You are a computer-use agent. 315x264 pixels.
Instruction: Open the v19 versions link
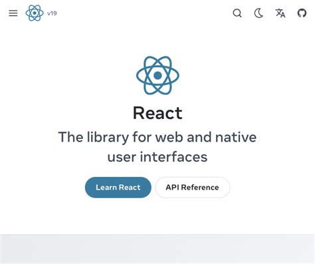pyautogui.click(x=52, y=13)
